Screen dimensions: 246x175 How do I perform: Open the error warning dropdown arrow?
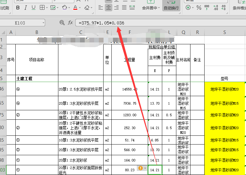145,168
